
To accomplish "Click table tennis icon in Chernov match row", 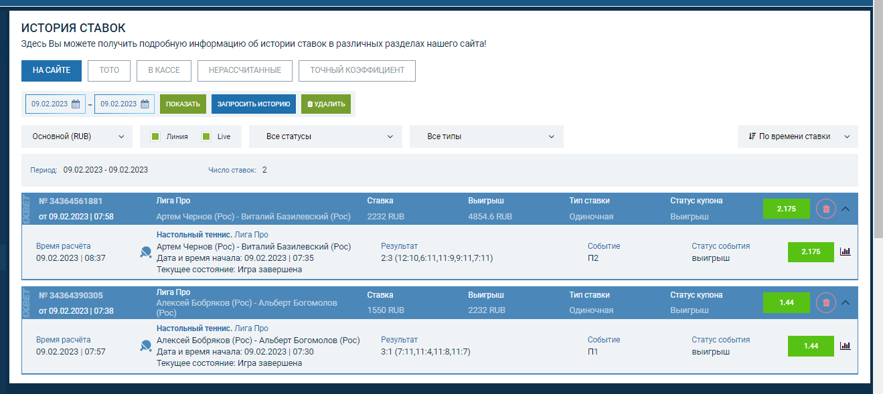I will point(146,252).
